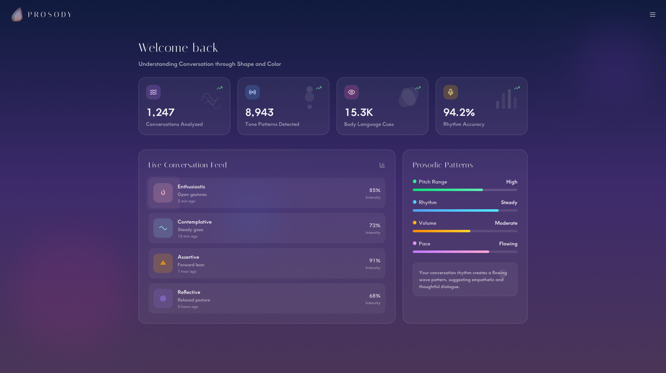Click the radio signal icon on Tone Patterns
This screenshot has width=666, height=373.
click(252, 92)
